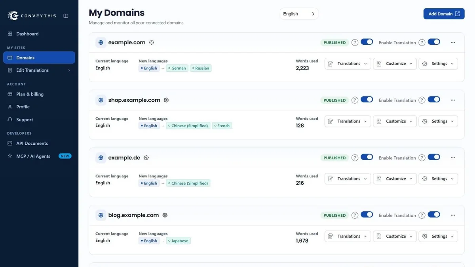Show Enable Translation help for blog.example.com
The image size is (475, 267).
point(422,215)
